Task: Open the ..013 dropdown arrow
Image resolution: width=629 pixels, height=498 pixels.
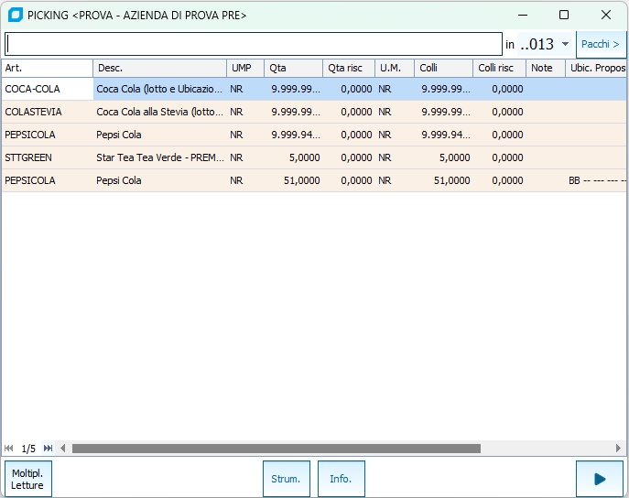Action: (x=565, y=44)
